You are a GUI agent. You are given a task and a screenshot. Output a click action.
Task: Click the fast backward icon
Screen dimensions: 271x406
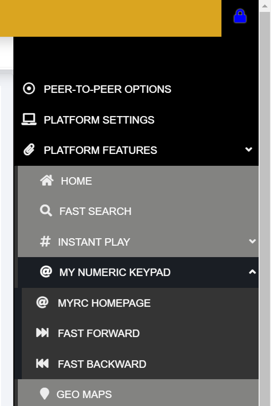click(43, 363)
